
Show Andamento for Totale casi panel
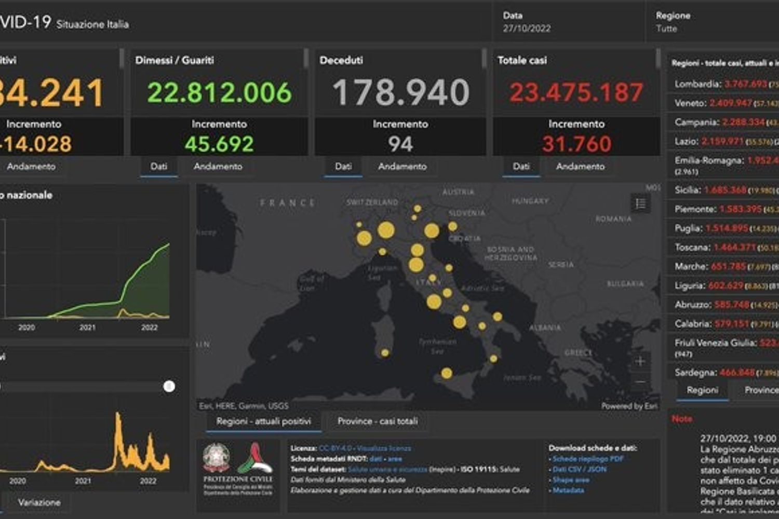580,167
